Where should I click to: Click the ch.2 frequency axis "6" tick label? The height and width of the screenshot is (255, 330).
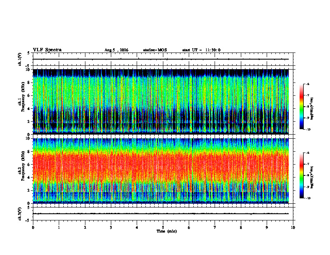click(29, 165)
